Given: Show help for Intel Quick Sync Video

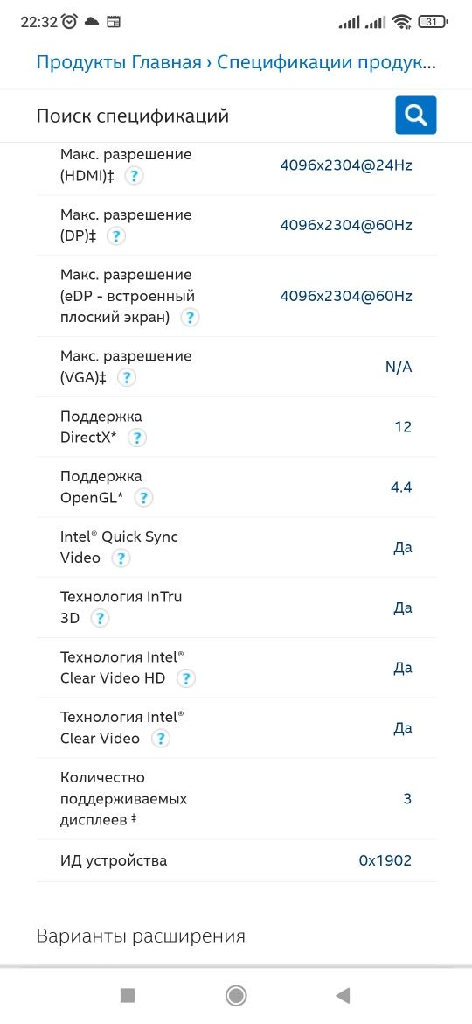Looking at the screenshot, I should click(121, 558).
